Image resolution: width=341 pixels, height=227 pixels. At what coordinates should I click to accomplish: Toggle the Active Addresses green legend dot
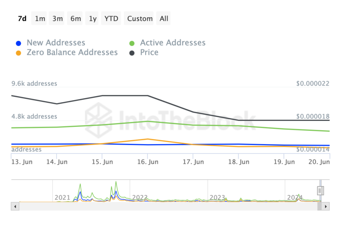(x=132, y=43)
